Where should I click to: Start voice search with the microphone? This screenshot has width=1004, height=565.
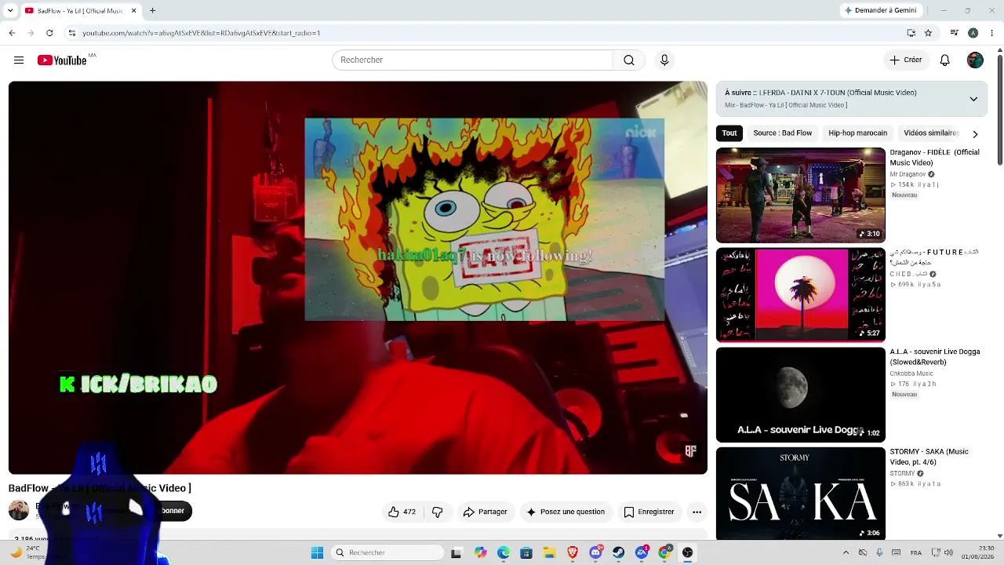664,60
